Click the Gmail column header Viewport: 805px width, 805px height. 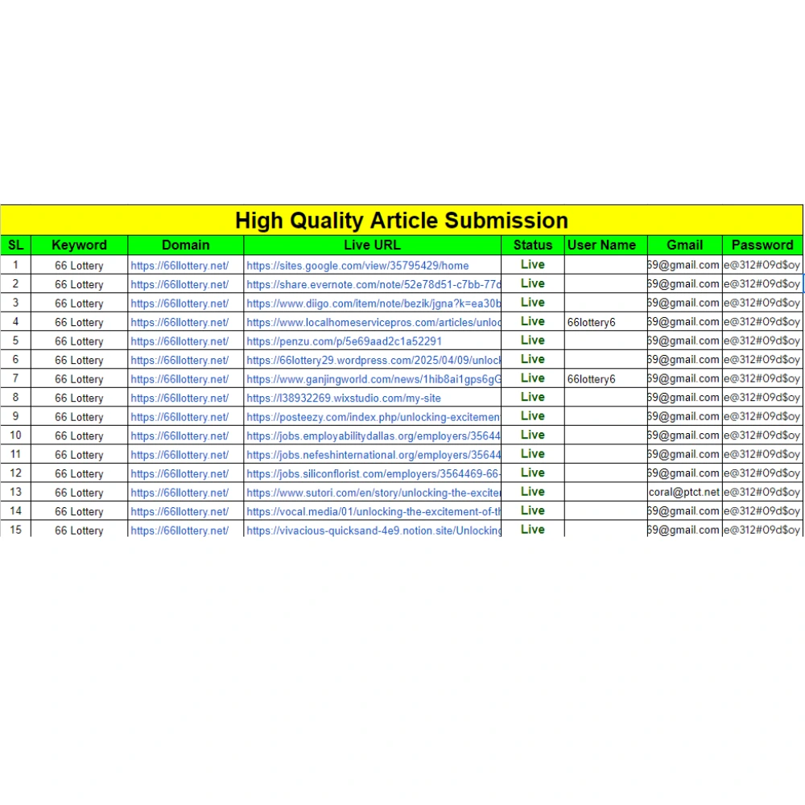pyautogui.click(x=685, y=245)
